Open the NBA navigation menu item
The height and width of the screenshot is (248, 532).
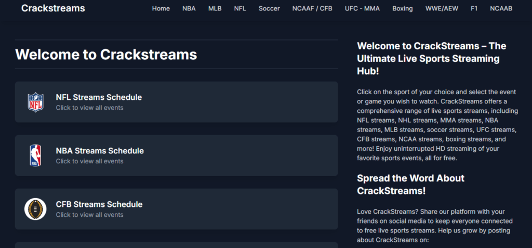pyautogui.click(x=189, y=8)
